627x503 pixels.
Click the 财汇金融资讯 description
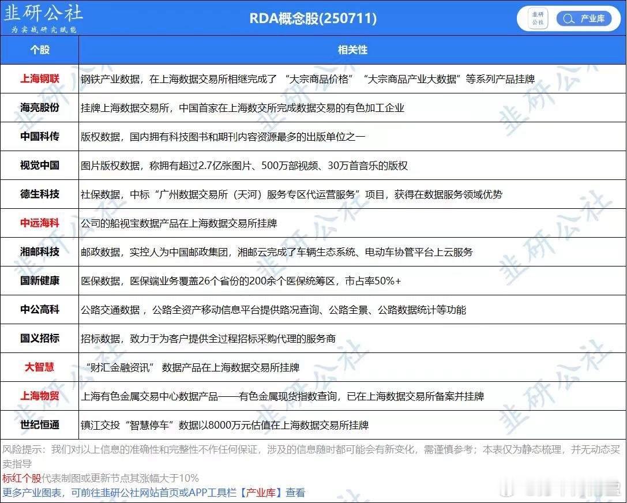pyautogui.click(x=193, y=367)
